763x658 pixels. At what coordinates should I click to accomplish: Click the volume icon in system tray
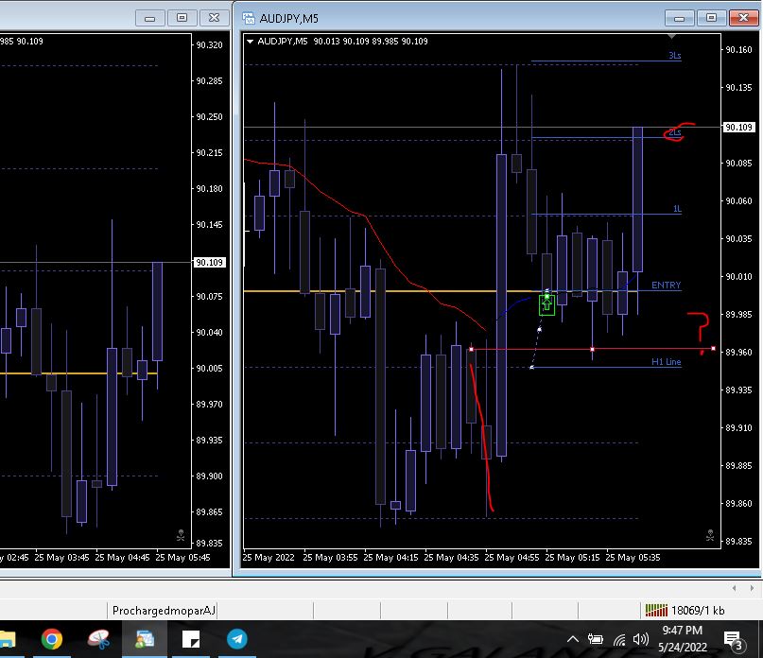point(641,640)
